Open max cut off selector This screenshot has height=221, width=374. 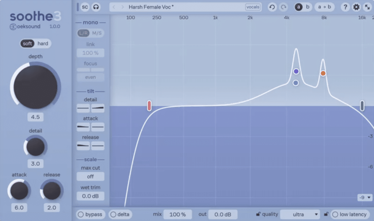pyautogui.click(x=91, y=177)
